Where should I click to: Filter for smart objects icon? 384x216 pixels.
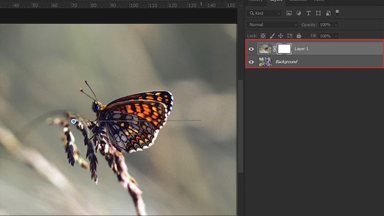328,13
